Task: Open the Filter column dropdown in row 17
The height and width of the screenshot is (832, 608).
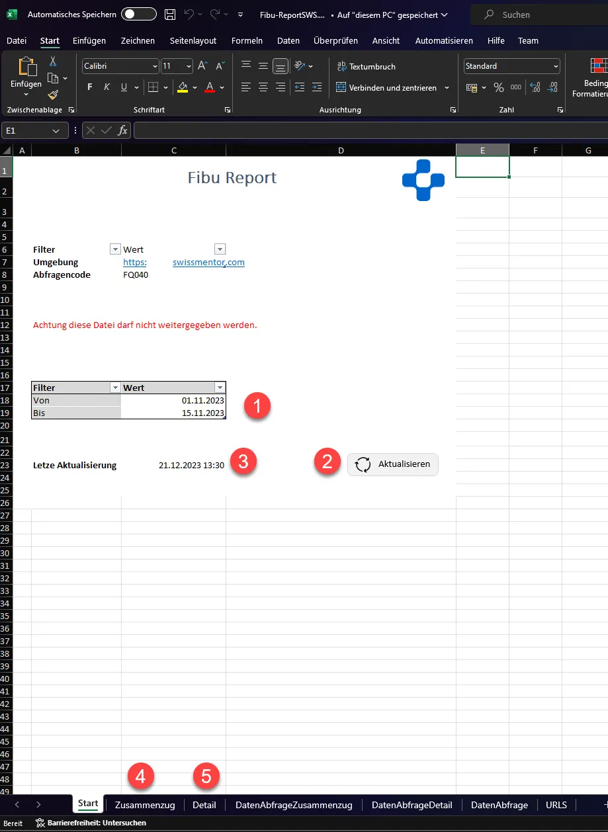Action: click(x=115, y=388)
